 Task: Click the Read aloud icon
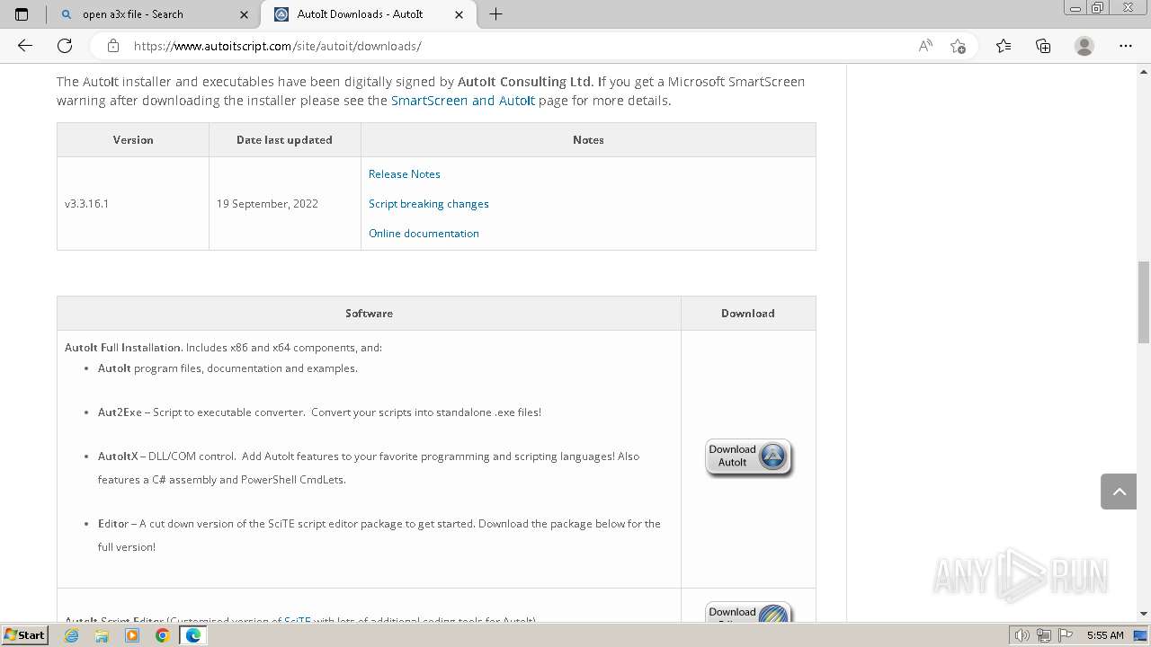click(x=925, y=46)
